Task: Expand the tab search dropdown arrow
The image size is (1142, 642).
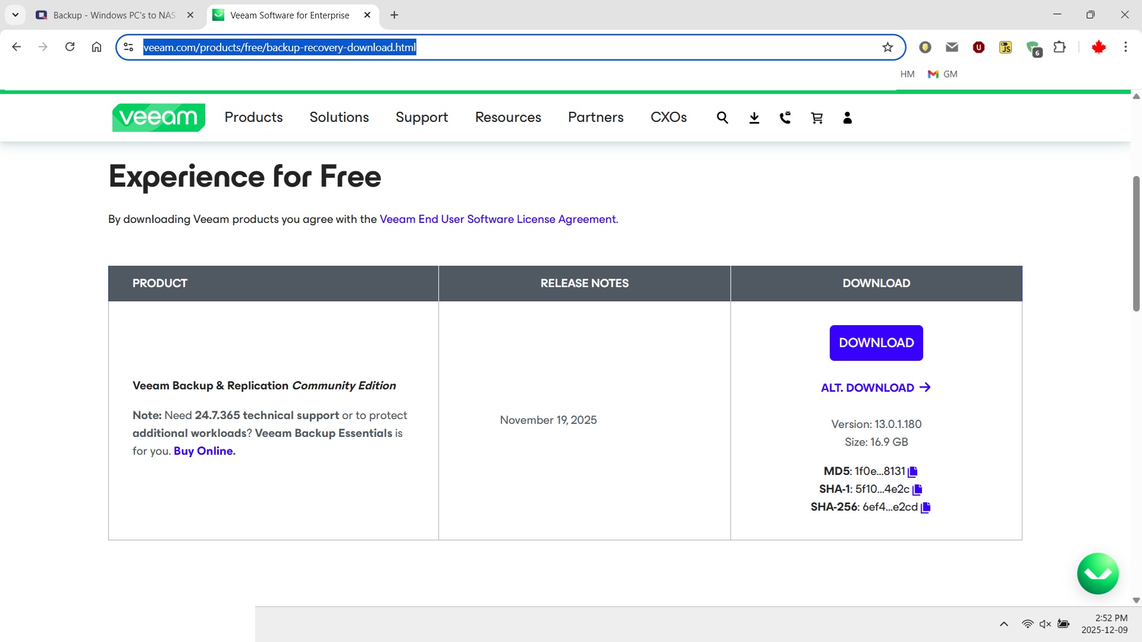Action: click(x=15, y=15)
